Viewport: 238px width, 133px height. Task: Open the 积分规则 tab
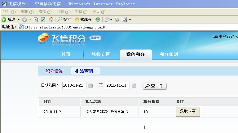tap(169, 54)
